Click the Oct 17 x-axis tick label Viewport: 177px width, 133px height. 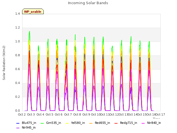(x=160, y=114)
